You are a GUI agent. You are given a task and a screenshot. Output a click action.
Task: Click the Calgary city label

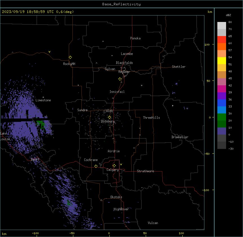pyautogui.click(x=112, y=170)
